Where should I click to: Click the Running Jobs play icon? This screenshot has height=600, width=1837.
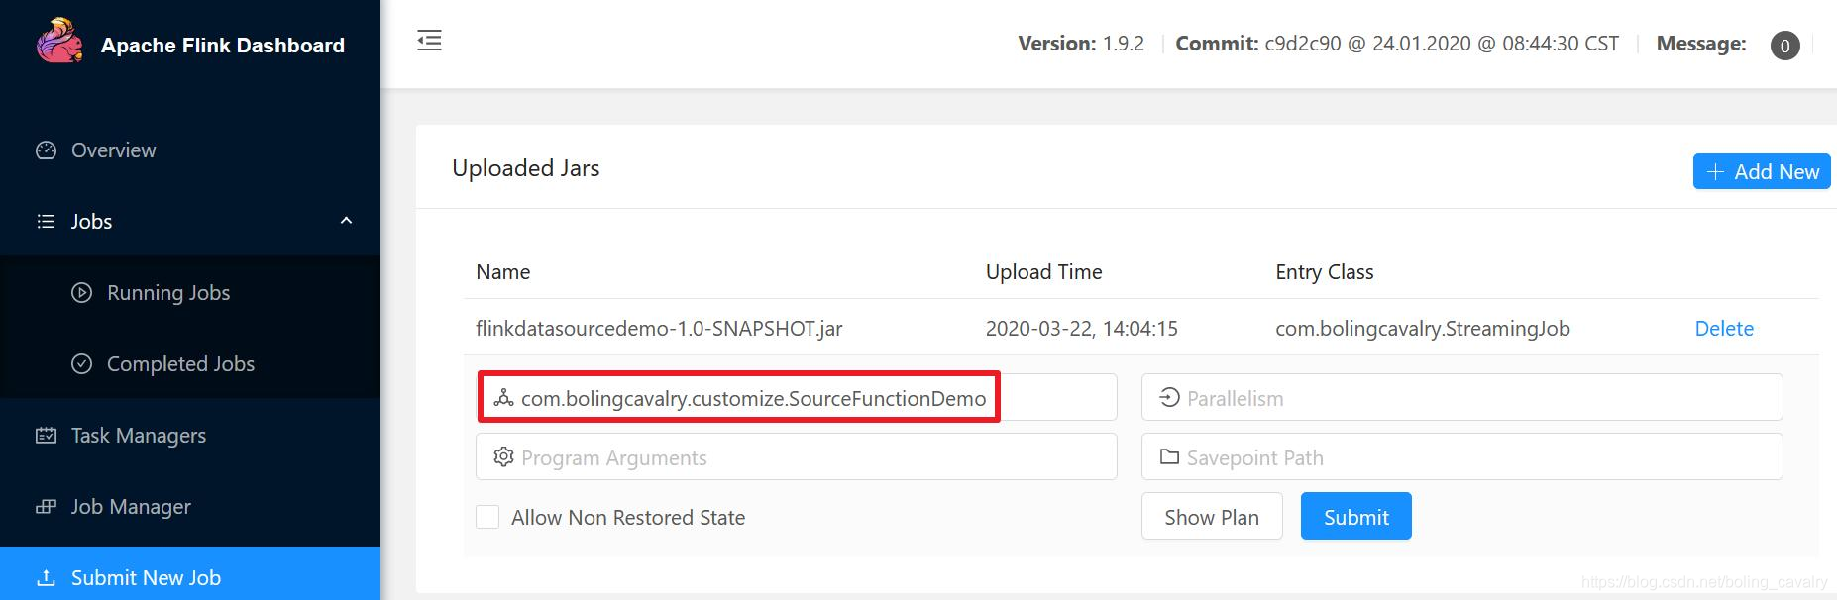tap(82, 293)
